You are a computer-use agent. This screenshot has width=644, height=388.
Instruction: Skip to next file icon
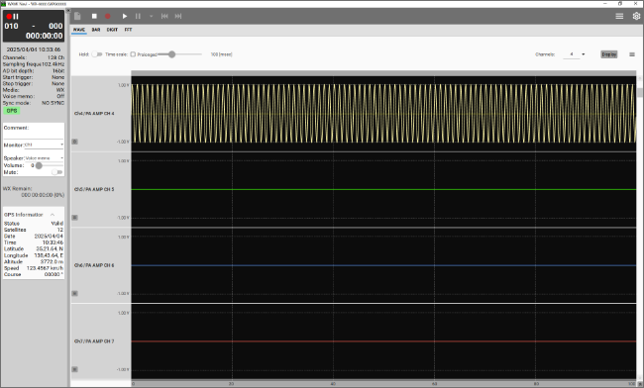pos(177,16)
